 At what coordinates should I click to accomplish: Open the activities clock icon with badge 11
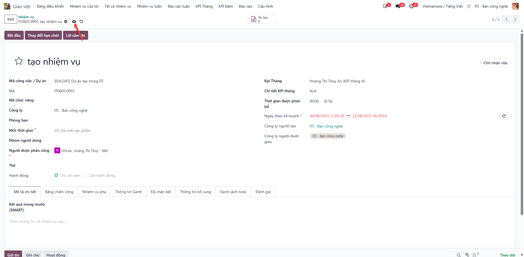[x=412, y=6]
